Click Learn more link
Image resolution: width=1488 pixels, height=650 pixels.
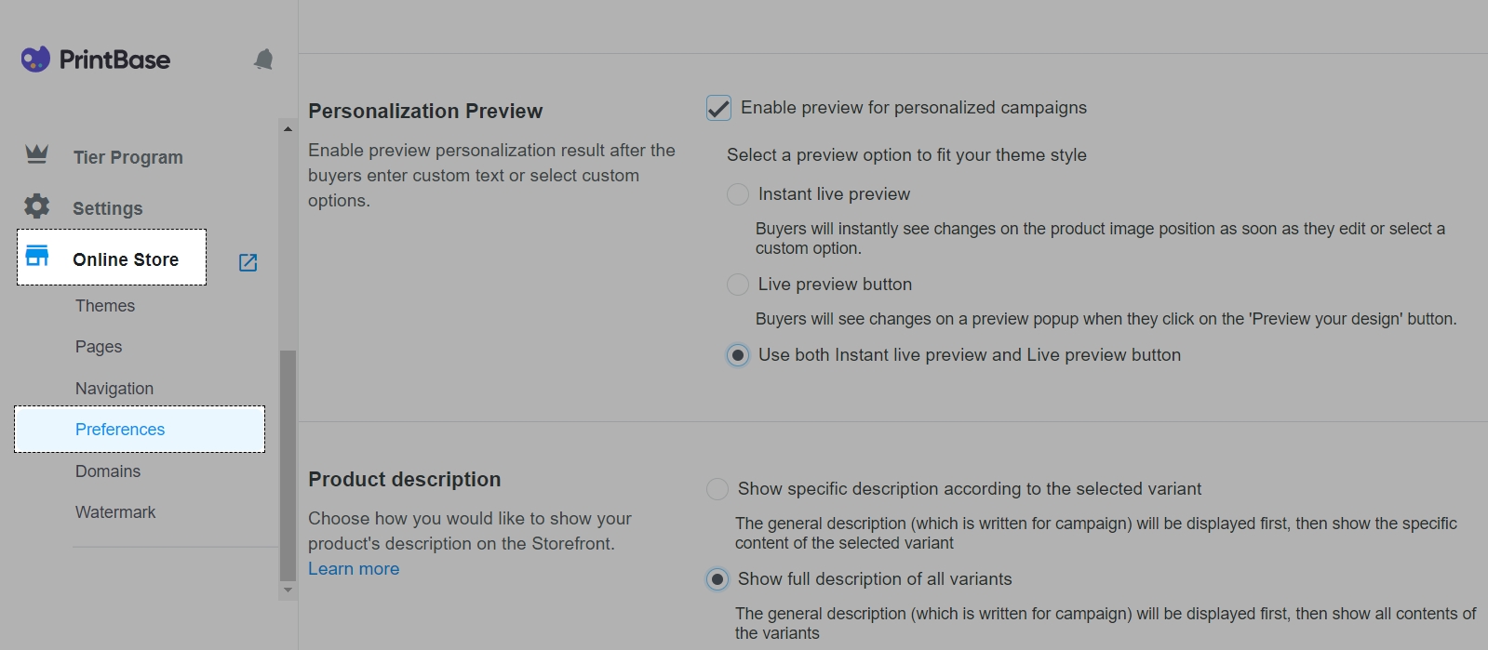click(x=354, y=569)
